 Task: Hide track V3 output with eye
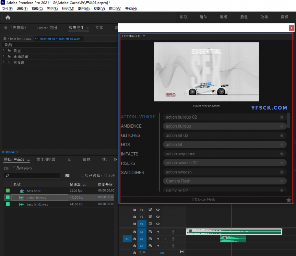[158, 210]
